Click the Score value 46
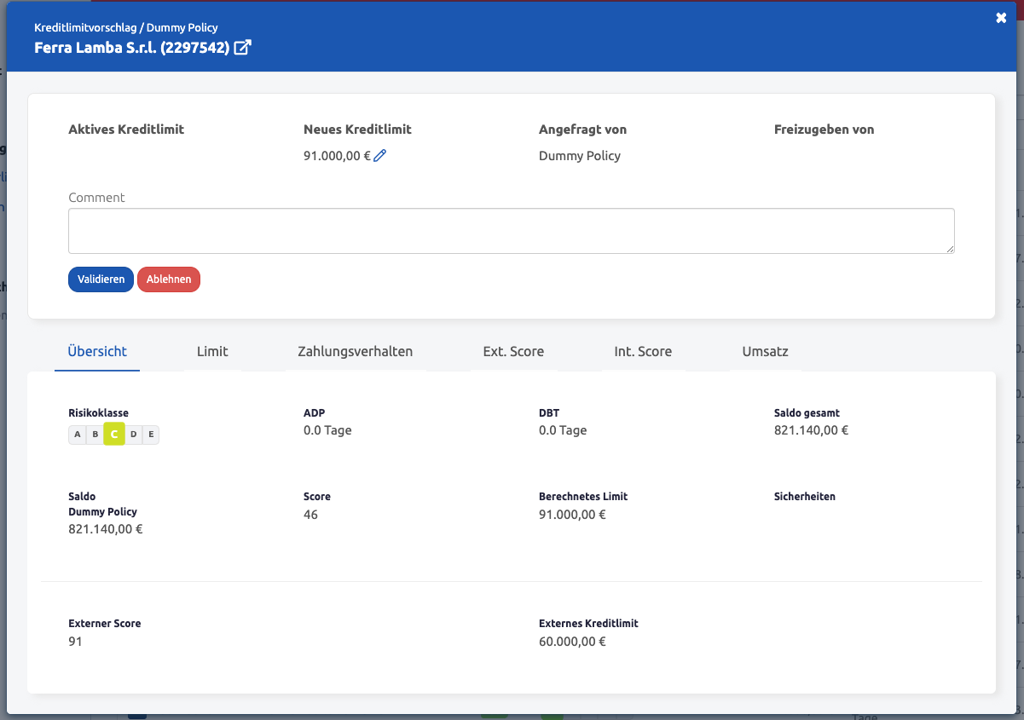This screenshot has width=1024, height=720. (310, 515)
